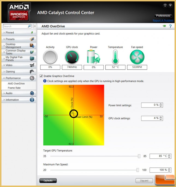Screen dimensions: 176x187
Task: Increase GPU clock settings with up arrow
Action: pyautogui.click(x=161, y=117)
